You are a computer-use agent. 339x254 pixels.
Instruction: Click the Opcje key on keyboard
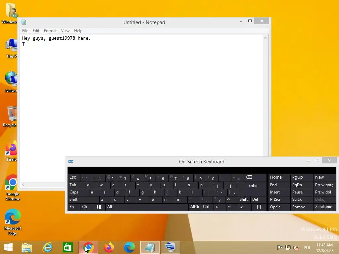[279, 207]
